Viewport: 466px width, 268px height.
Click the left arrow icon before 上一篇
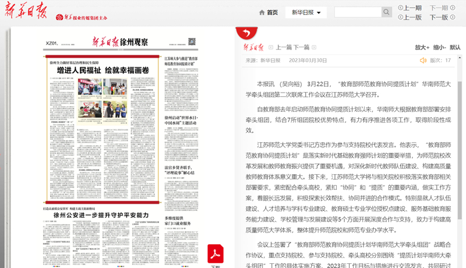(271, 47)
